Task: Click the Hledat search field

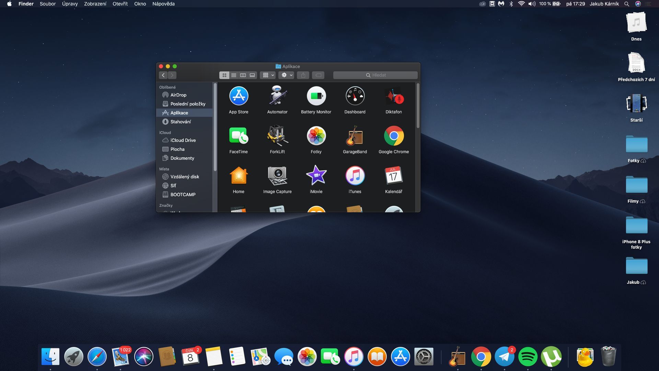Action: pos(375,75)
